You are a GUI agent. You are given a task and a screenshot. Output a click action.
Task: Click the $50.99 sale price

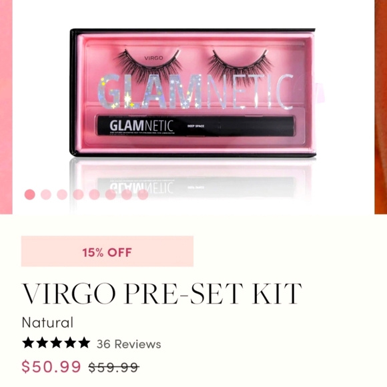tap(51, 366)
